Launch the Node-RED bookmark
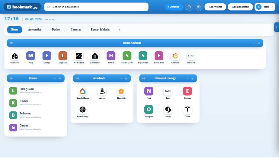This screenshot has width=279, height=163. [79, 56]
